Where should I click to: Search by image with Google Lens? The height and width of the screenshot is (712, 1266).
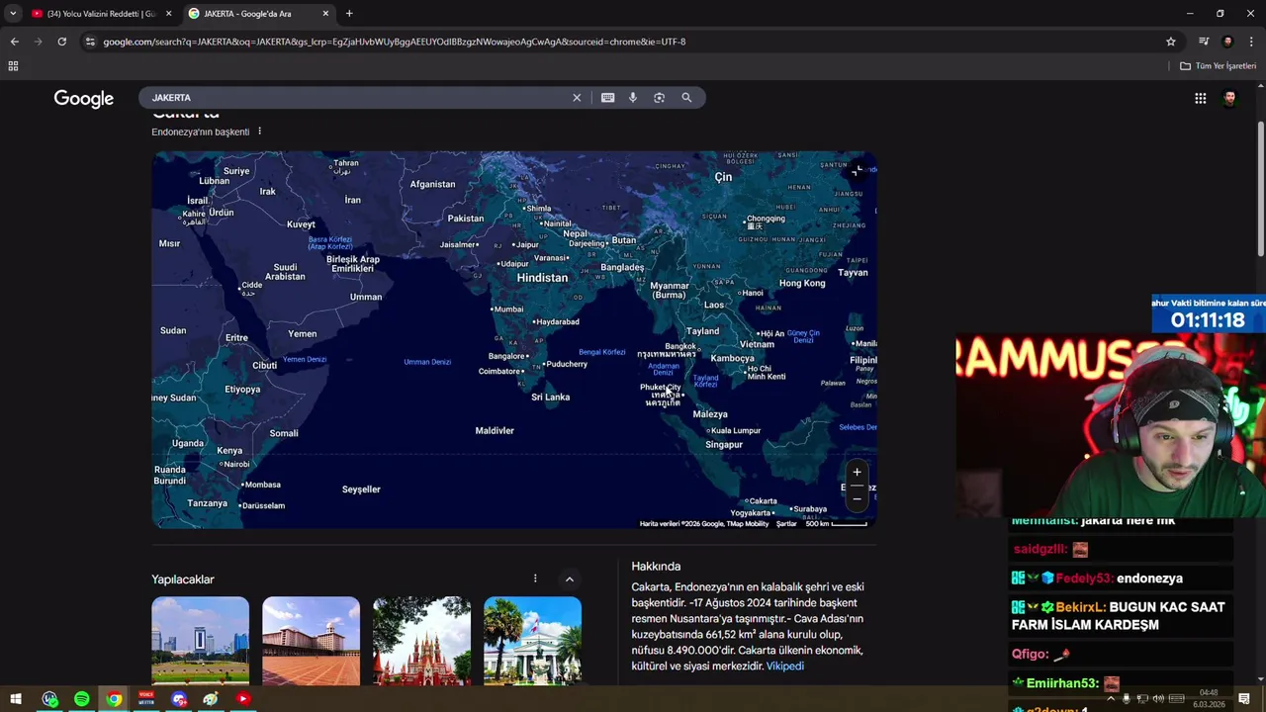(660, 98)
